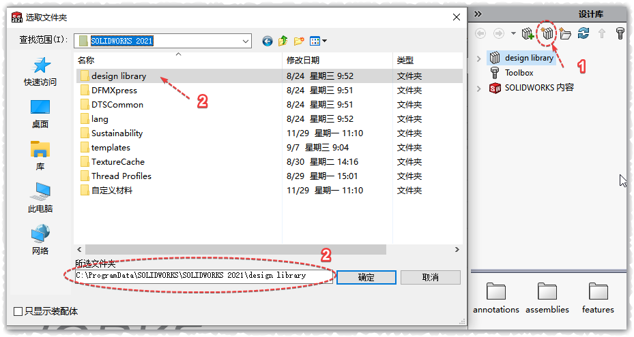Toggle 只显示装配体 checkbox
Viewport: 634px width, 337px height.
pos(18,311)
